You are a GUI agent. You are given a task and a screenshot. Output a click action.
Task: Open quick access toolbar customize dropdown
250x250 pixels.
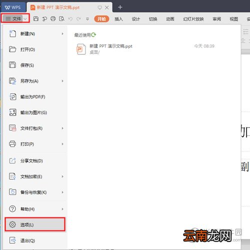[87, 19]
